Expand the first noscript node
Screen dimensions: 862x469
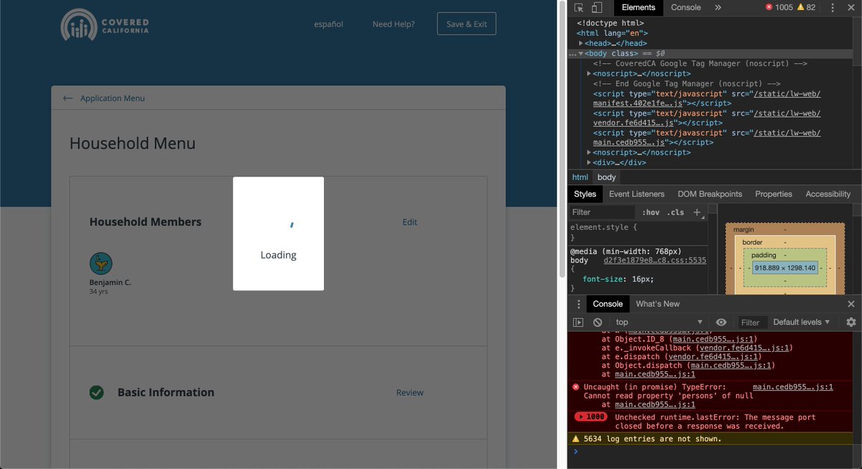(x=589, y=73)
